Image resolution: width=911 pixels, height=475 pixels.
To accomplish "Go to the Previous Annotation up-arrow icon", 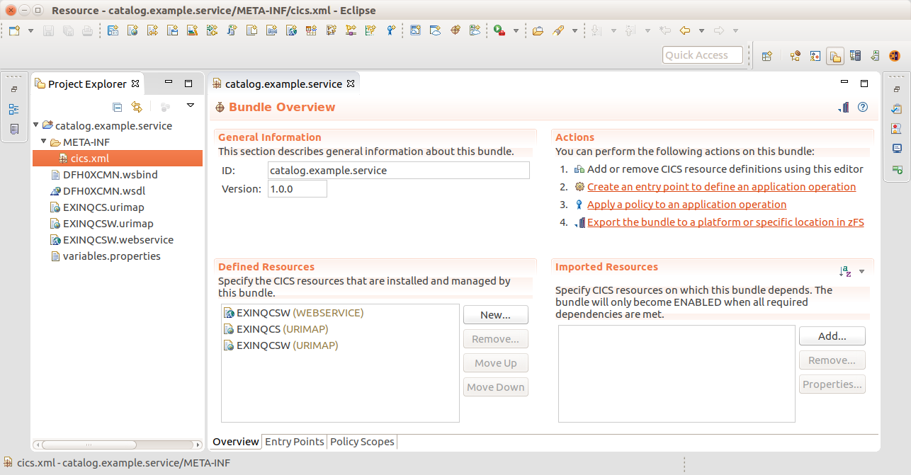I will pyautogui.click(x=630, y=30).
